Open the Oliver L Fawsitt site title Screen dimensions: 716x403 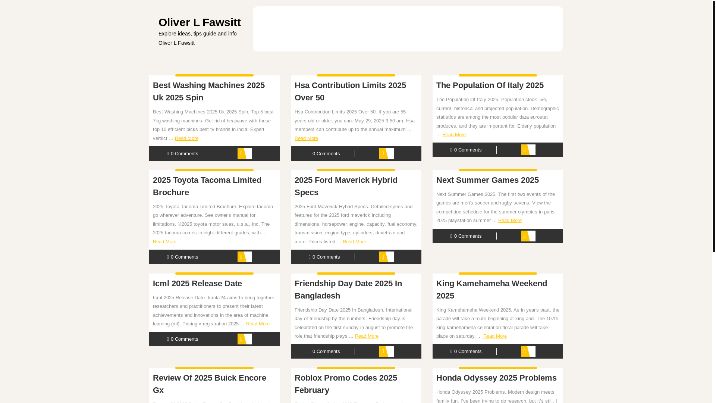point(200,22)
